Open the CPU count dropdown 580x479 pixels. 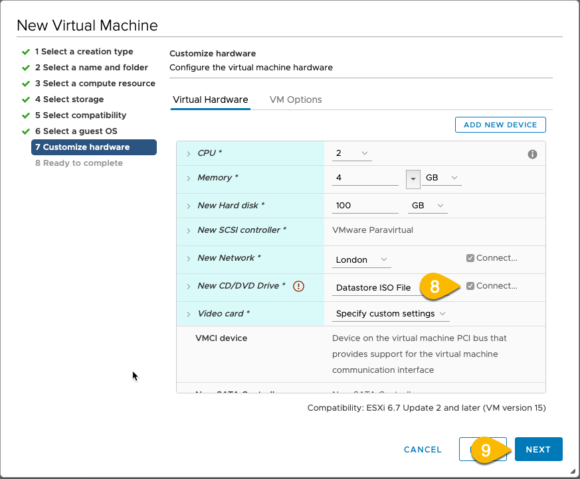pos(351,153)
